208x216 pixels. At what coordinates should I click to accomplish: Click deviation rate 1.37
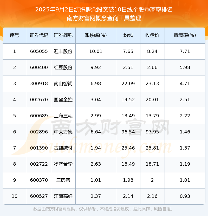tap(185, 148)
